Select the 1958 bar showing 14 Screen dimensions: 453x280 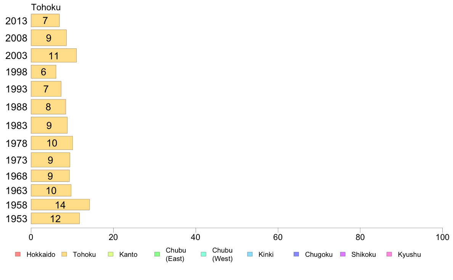(x=60, y=205)
